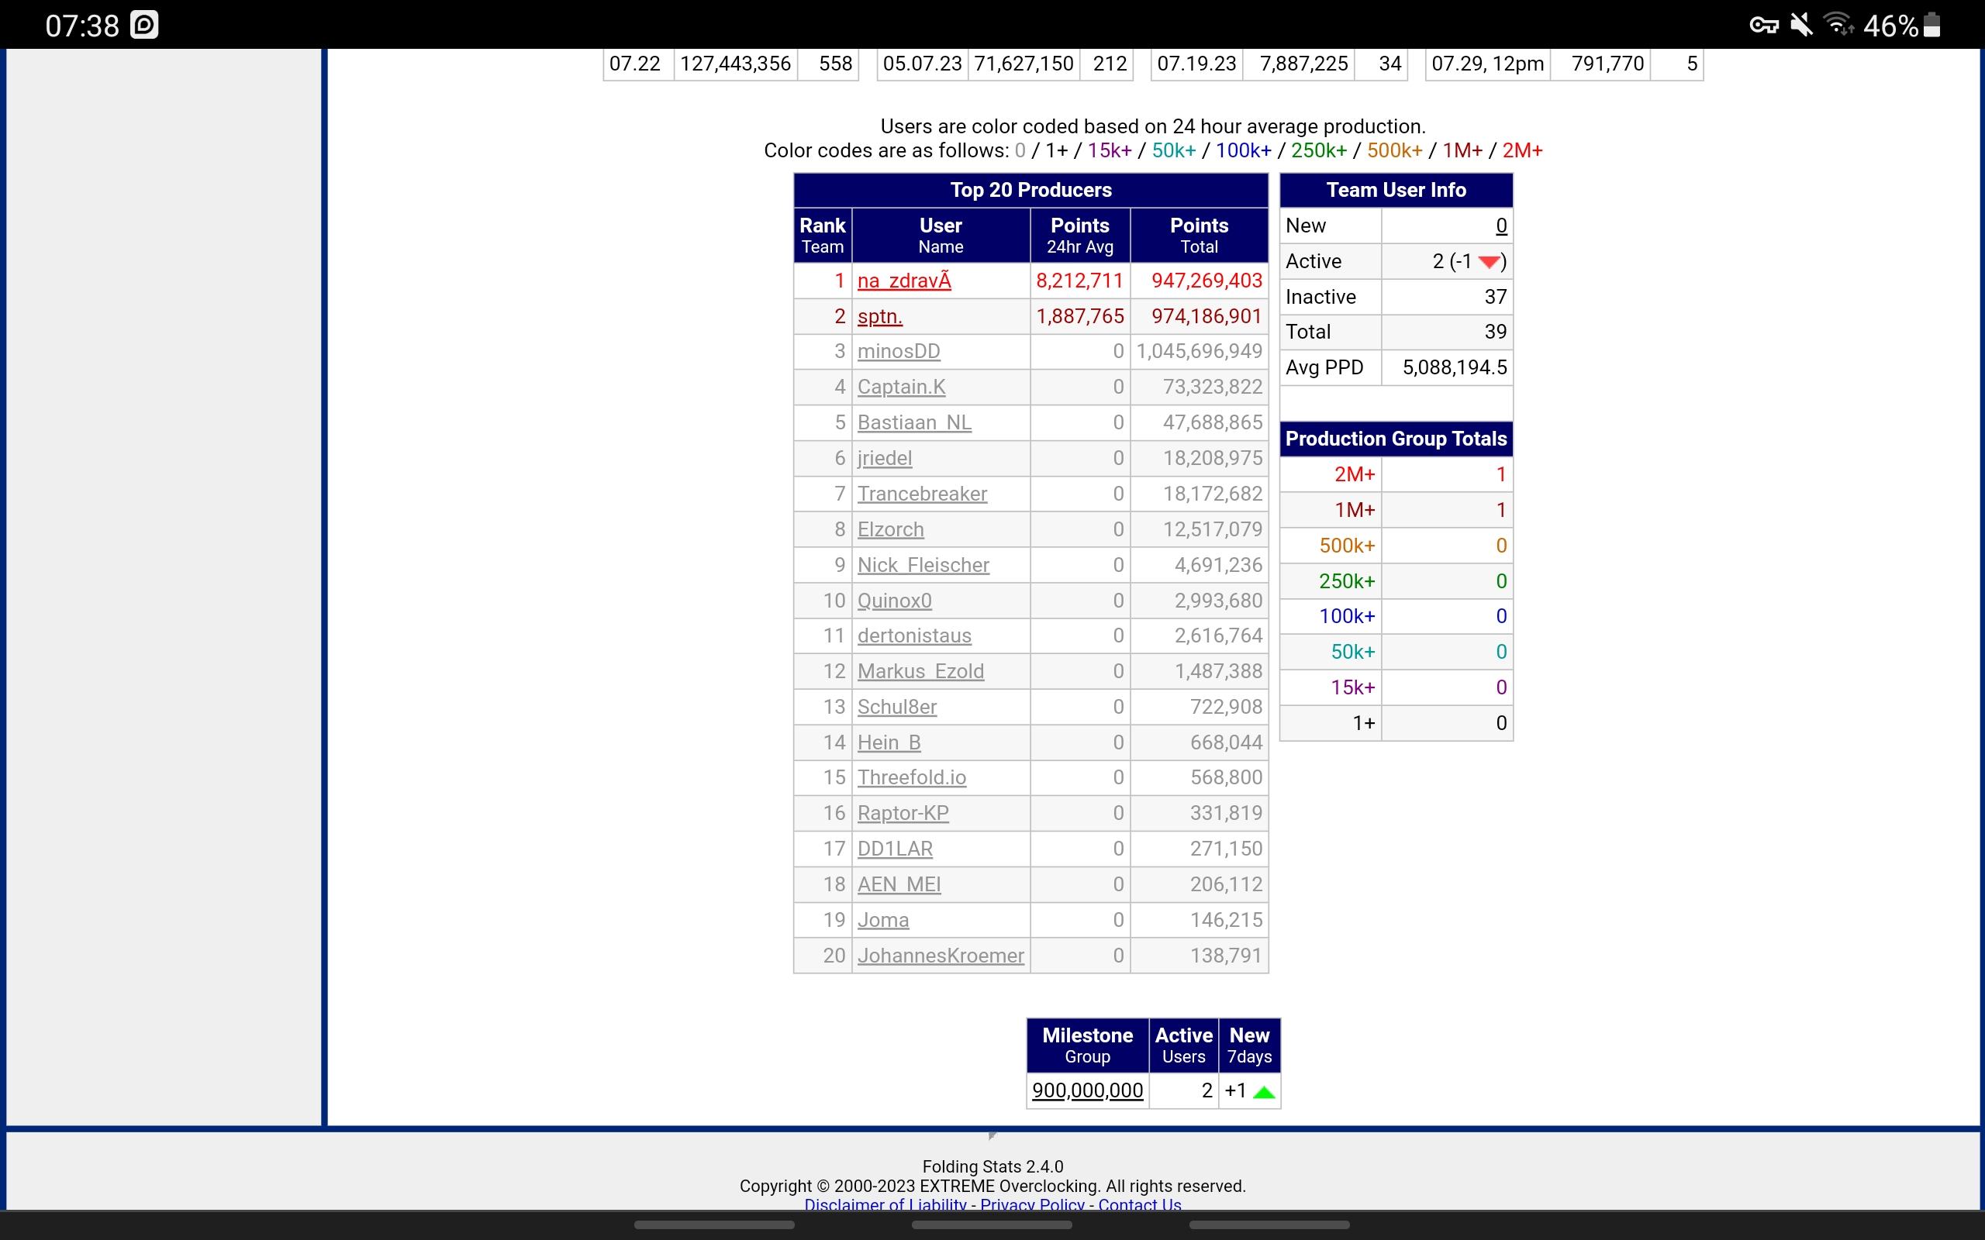Open sptn. user stats link
This screenshot has height=1240, width=1985.
point(879,316)
